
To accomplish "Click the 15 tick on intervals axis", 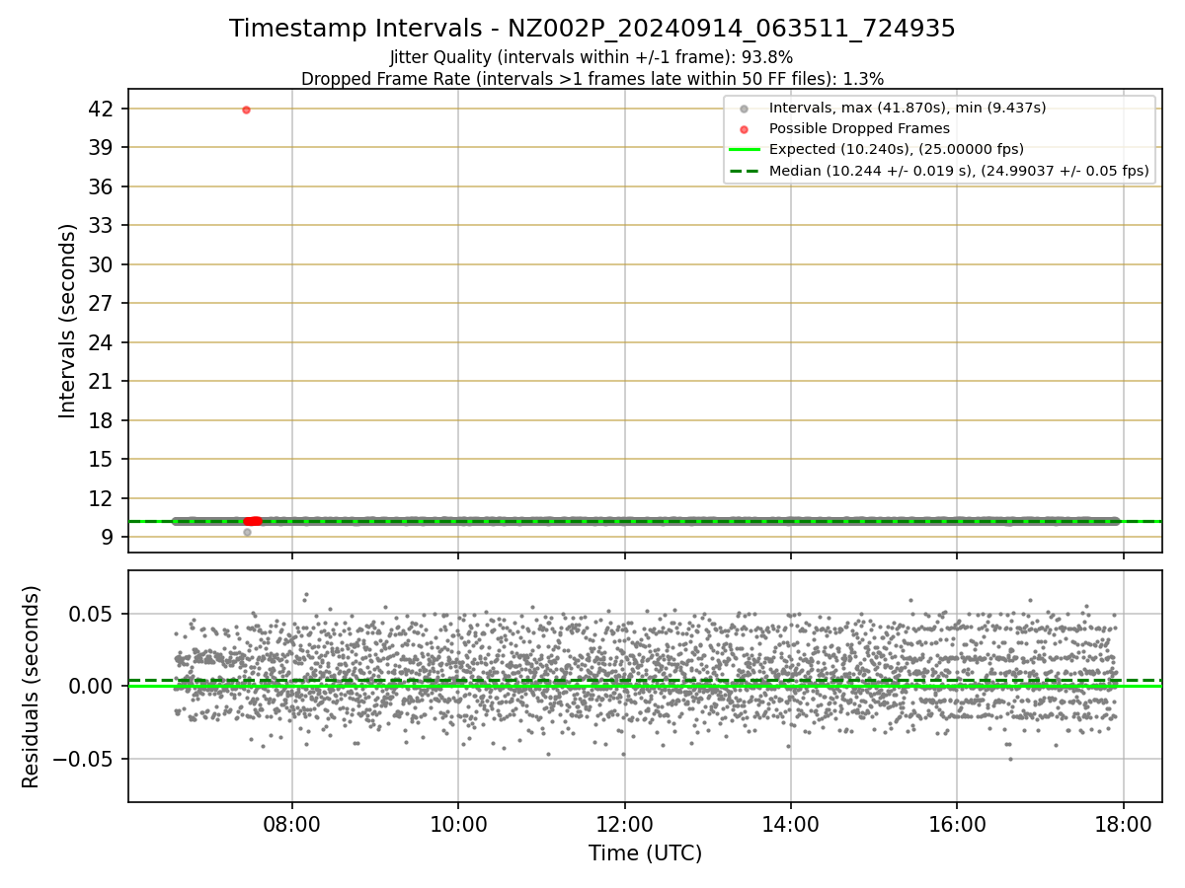I will (x=103, y=459).
